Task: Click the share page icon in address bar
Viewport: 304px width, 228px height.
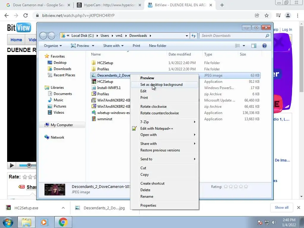Action: pos(257,15)
